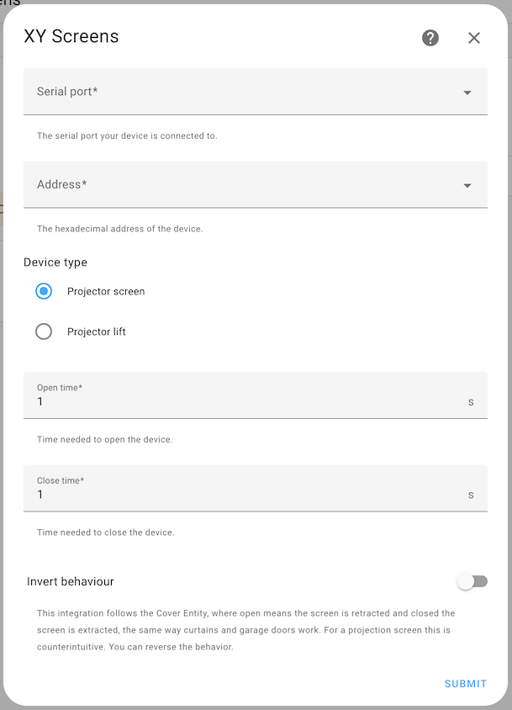Expand the Address dropdown arrow
The image size is (512, 710).
click(x=467, y=186)
